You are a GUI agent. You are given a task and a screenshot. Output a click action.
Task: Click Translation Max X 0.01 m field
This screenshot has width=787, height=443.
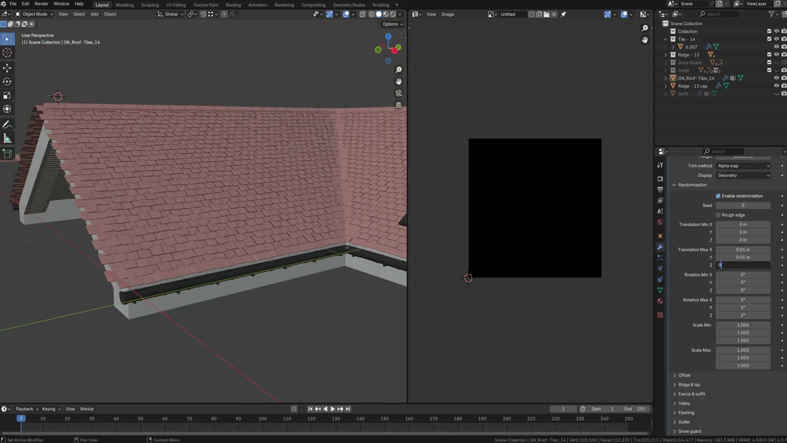click(x=743, y=250)
